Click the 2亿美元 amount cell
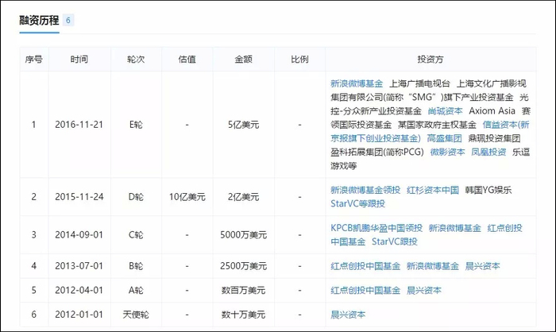This screenshot has height=332, width=556. coord(244,197)
